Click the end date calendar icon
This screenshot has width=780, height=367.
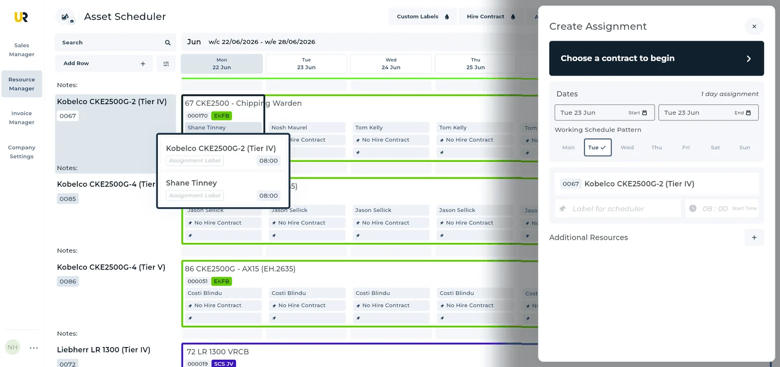pos(748,113)
